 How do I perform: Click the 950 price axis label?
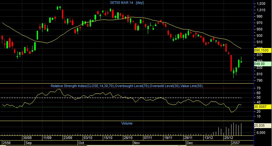[x=260, y=29]
